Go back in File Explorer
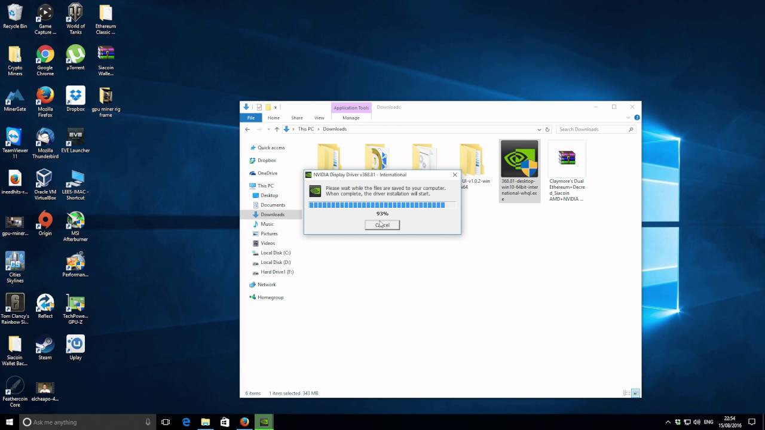This screenshot has height=430, width=765. coord(247,129)
